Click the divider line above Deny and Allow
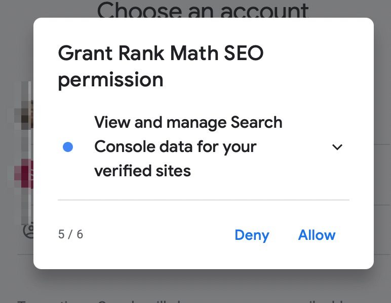Screen dimensions: 391x303 click(203, 200)
